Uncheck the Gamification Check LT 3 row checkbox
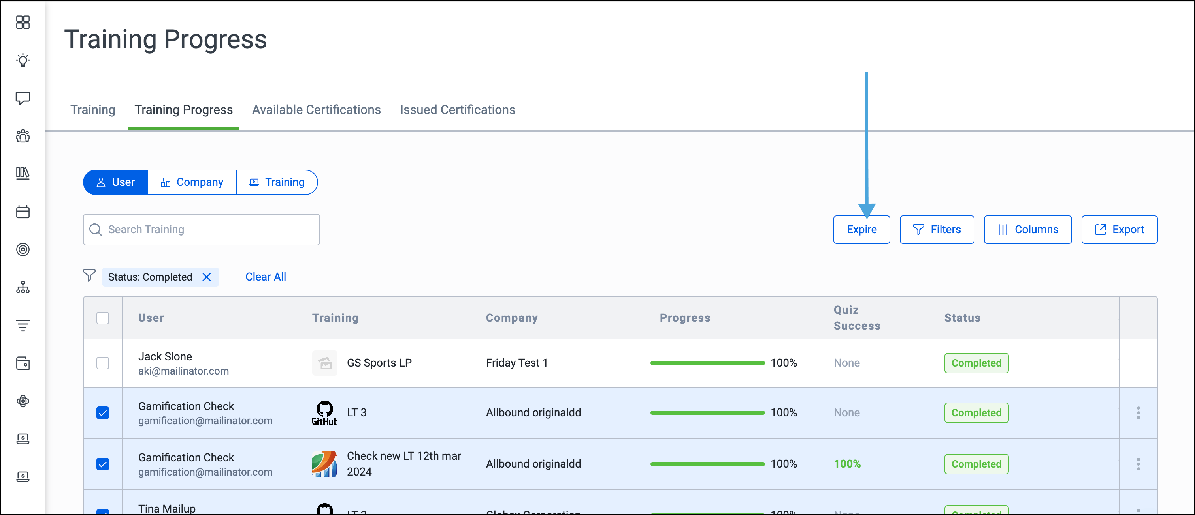This screenshot has width=1195, height=515. (x=102, y=413)
